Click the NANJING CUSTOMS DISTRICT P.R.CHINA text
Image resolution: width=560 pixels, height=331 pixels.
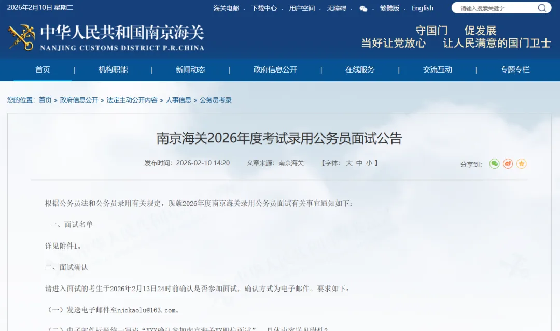(122, 48)
